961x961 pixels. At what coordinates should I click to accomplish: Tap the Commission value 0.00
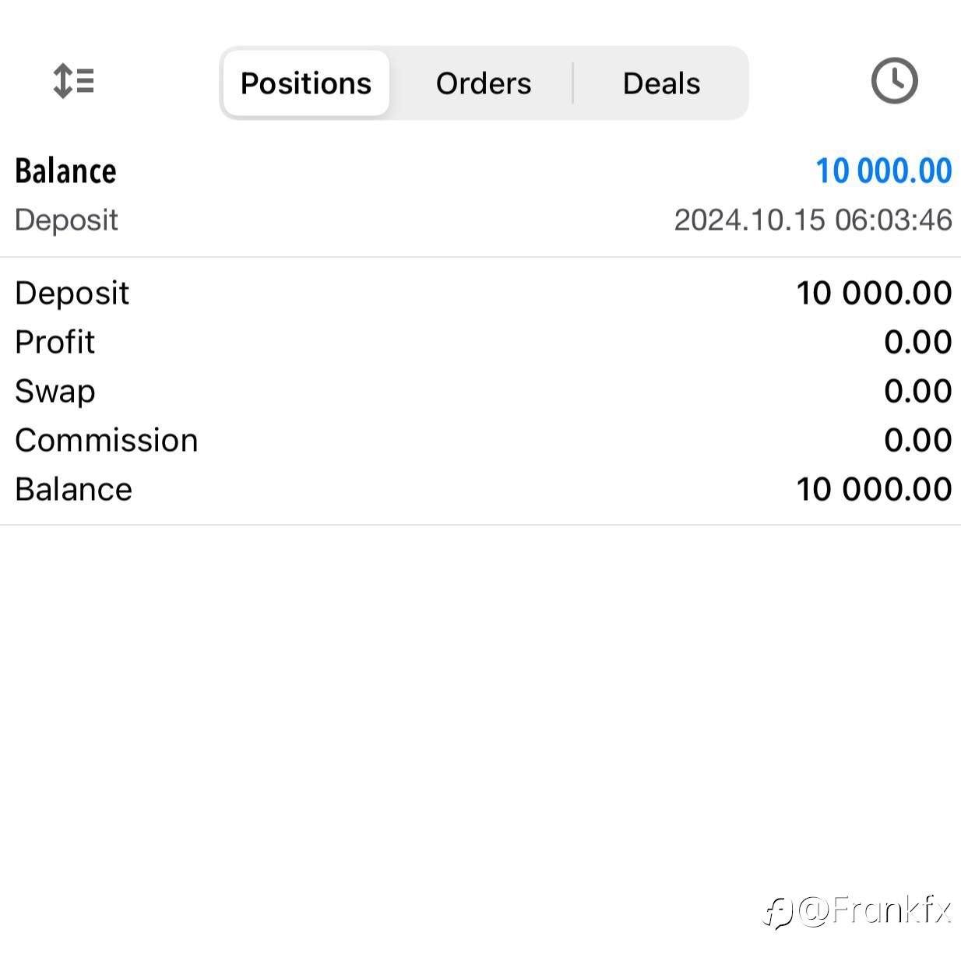(x=917, y=440)
